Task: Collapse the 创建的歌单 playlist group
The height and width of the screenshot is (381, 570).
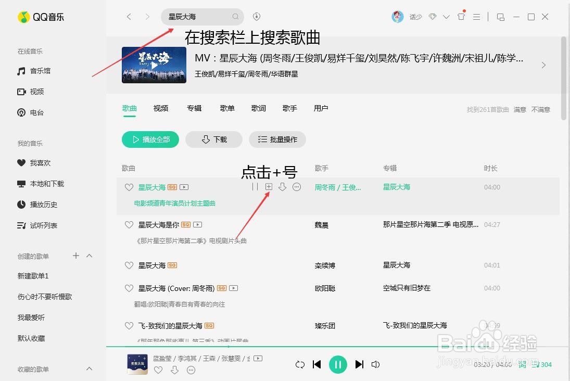Action: [89, 256]
